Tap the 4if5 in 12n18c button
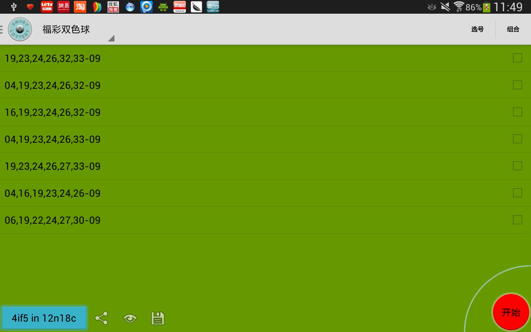This screenshot has height=332, width=531. (x=44, y=318)
